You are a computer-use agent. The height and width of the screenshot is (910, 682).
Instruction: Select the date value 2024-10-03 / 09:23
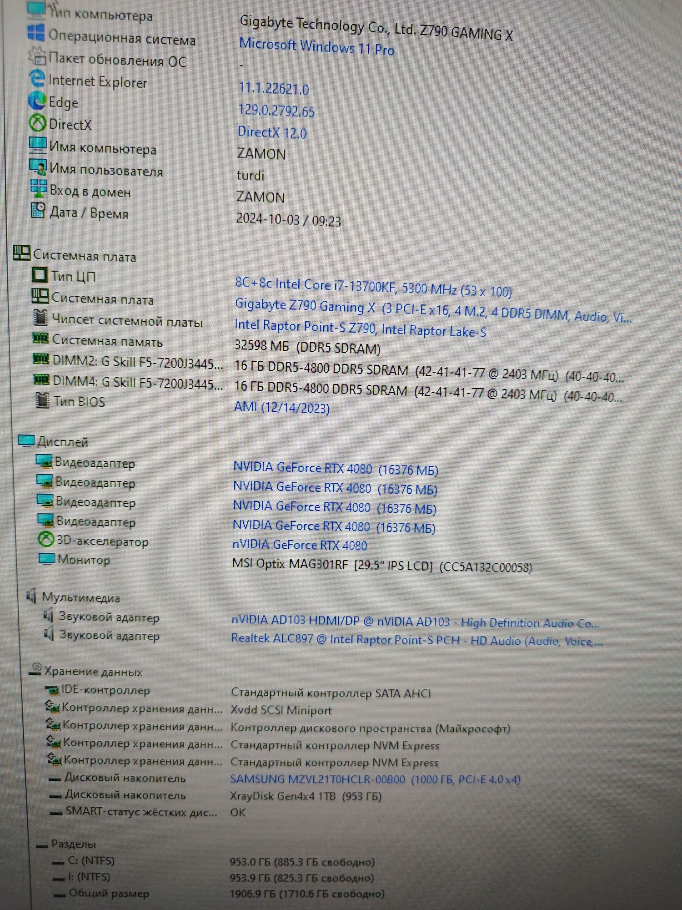(x=288, y=220)
